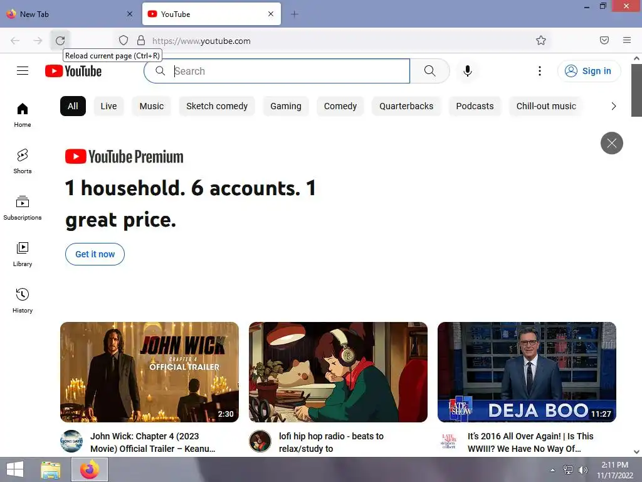Image resolution: width=642 pixels, height=482 pixels.
Task: Open John Wick Chapter 4 trailer title
Action: point(153,442)
